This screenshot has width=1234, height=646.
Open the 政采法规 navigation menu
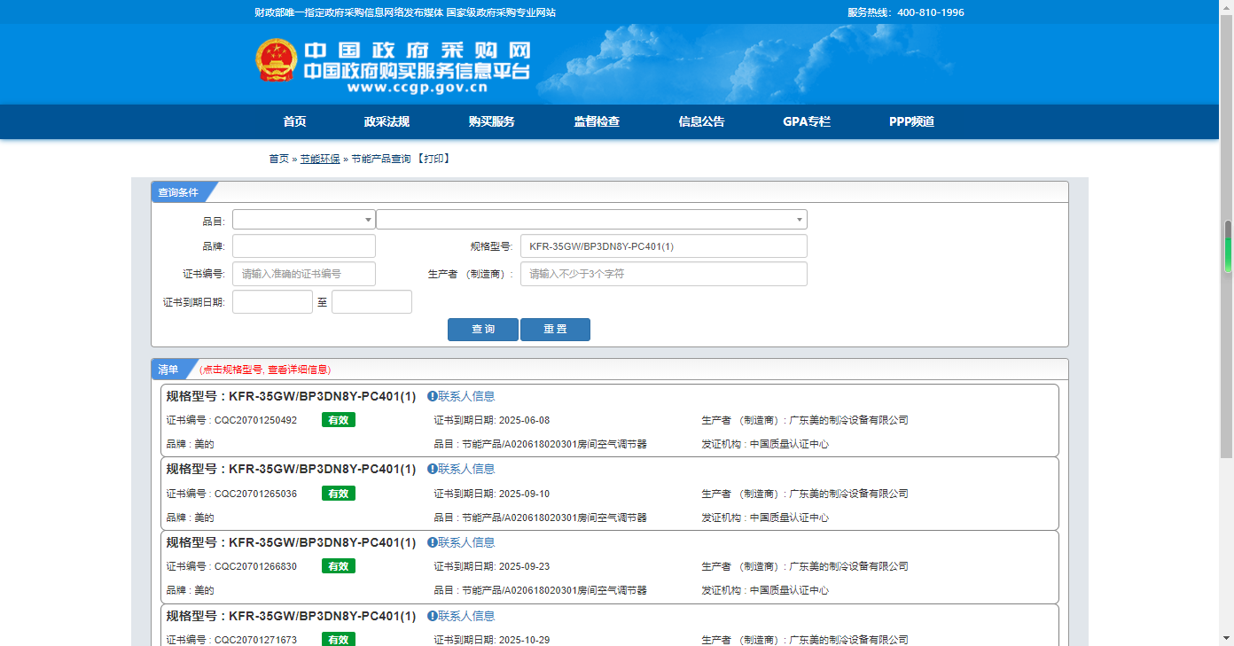point(387,121)
